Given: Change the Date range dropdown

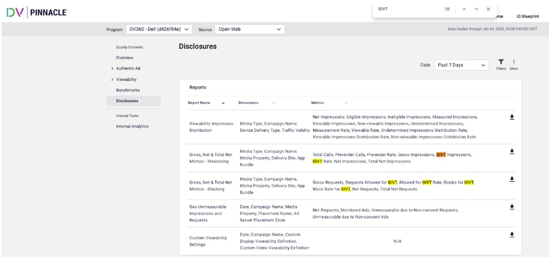Looking at the screenshot, I should coord(461,65).
